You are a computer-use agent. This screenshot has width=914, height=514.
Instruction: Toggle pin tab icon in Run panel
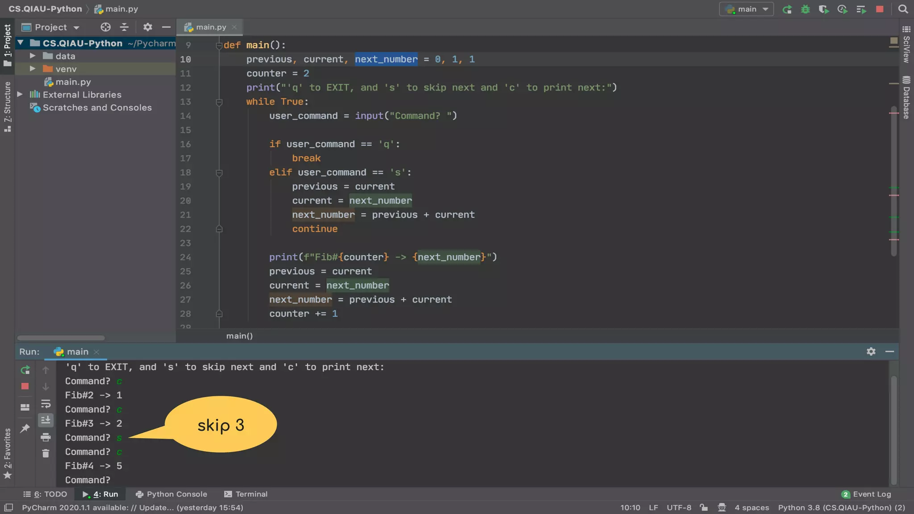[25, 428]
